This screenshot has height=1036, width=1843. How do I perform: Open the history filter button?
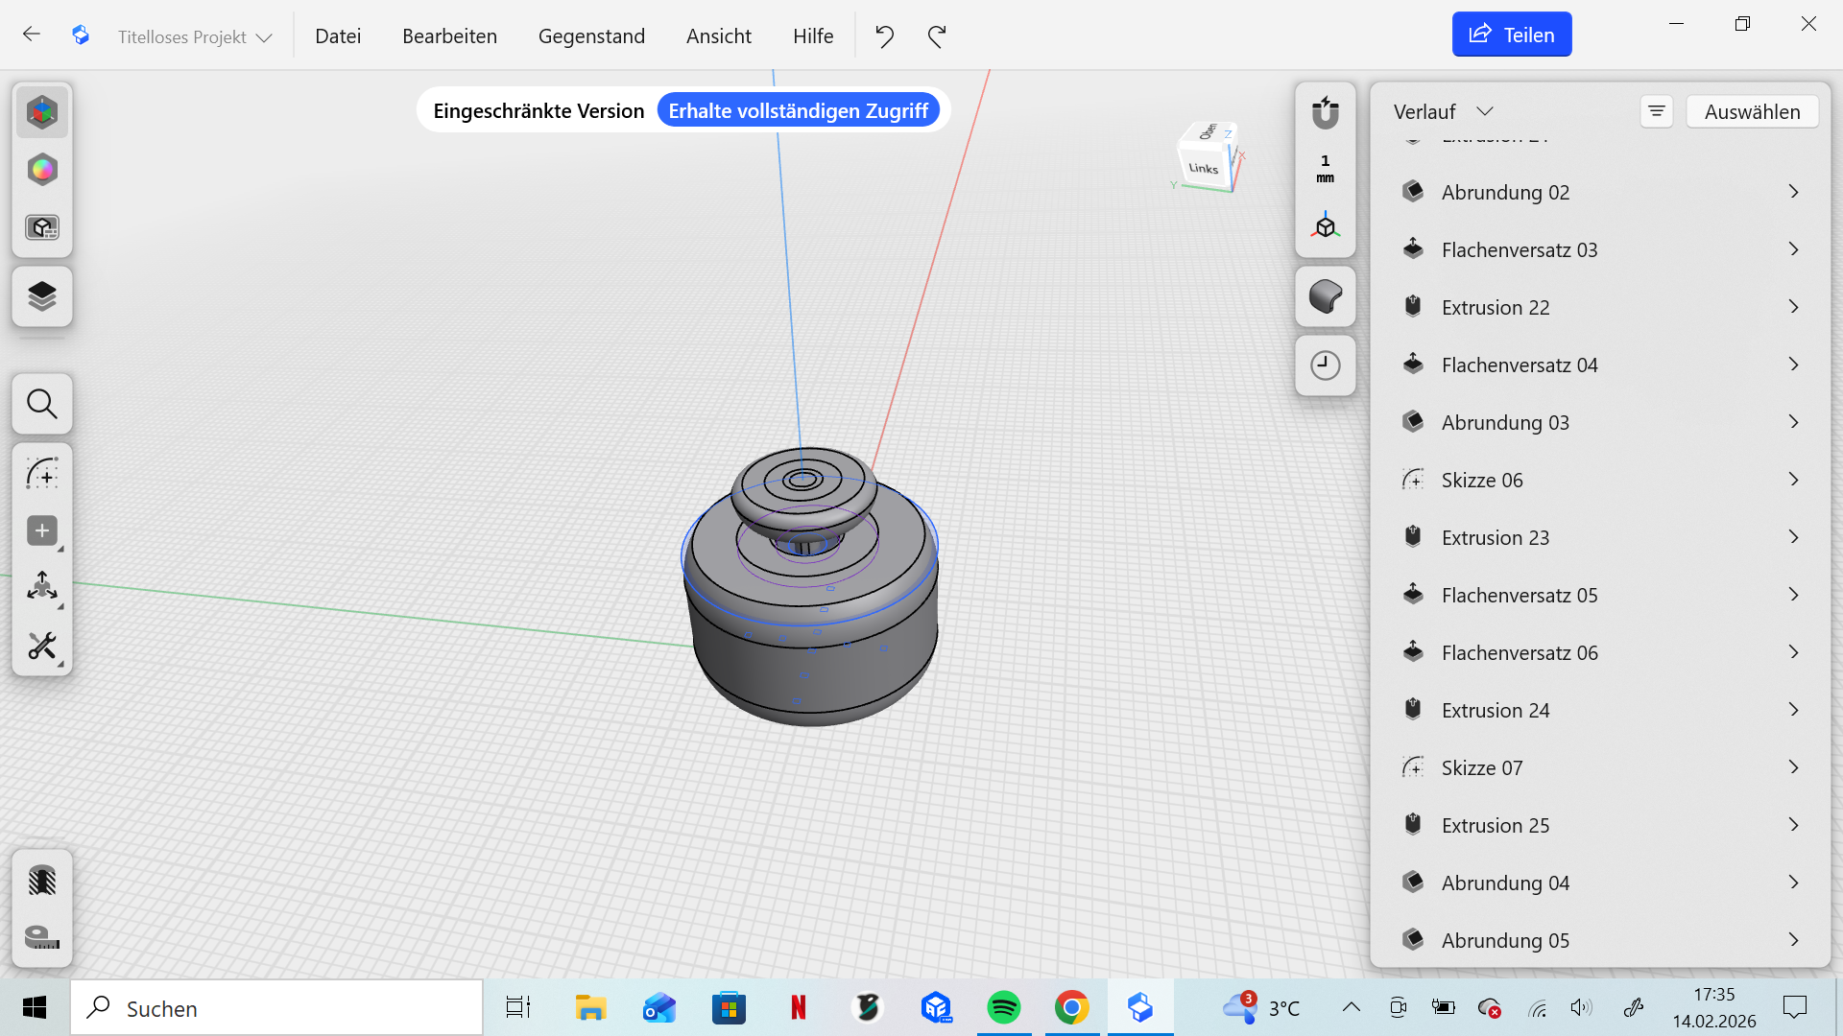[x=1657, y=111]
